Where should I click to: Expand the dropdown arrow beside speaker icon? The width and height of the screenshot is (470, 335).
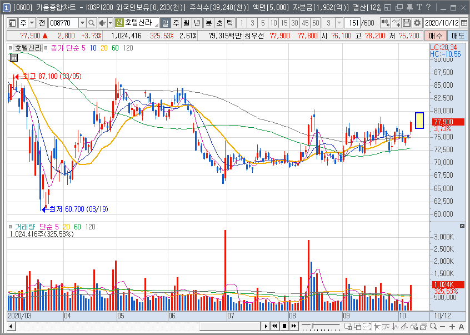111,23
